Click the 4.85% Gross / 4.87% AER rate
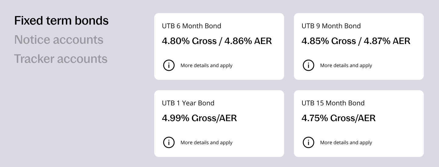This screenshot has width=439, height=167. tap(356, 41)
